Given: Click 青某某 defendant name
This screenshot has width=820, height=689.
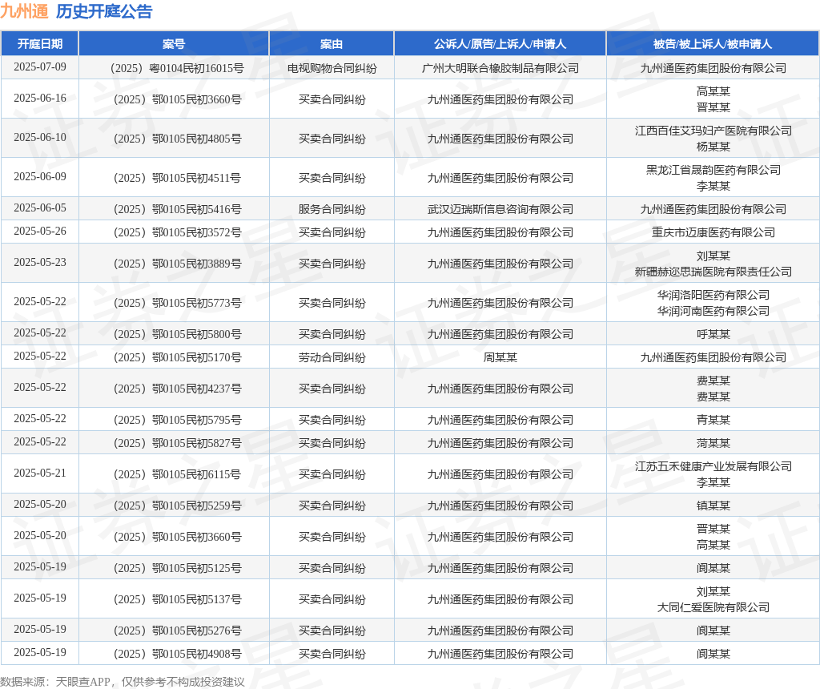Looking at the screenshot, I should (713, 420).
